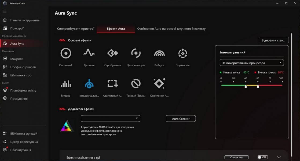Click the AURA Creator rainbow triangle logo

67,126
